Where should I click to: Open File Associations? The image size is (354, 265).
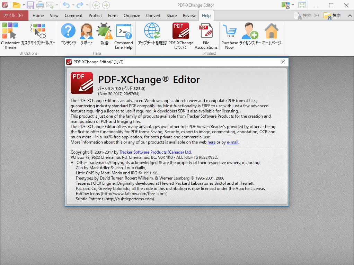click(x=206, y=36)
